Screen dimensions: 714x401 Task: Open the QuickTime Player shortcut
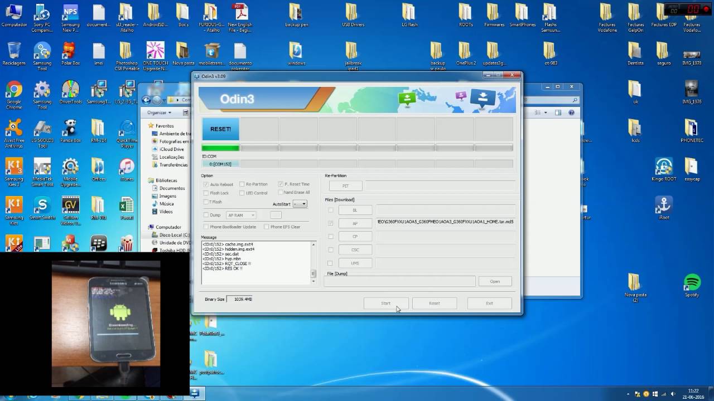(x=127, y=134)
